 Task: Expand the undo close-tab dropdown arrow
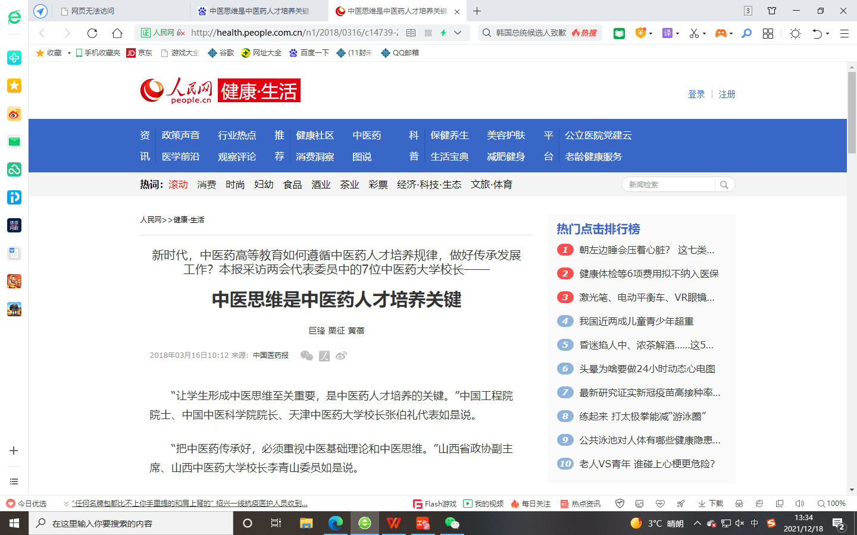point(828,34)
